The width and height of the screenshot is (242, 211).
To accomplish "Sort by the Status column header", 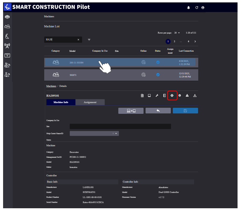I will pos(158,51).
